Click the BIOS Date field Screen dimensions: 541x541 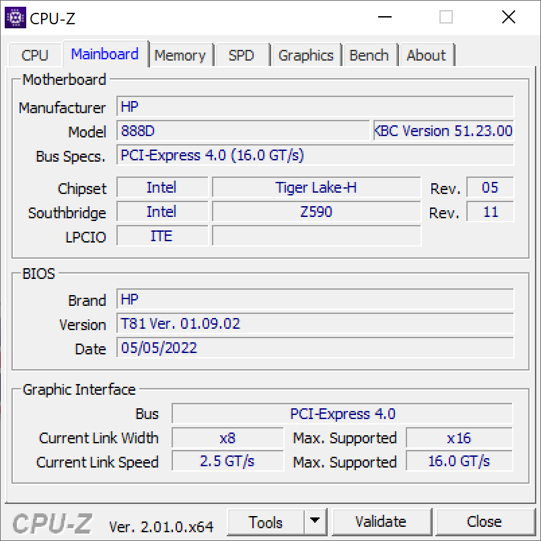point(315,348)
